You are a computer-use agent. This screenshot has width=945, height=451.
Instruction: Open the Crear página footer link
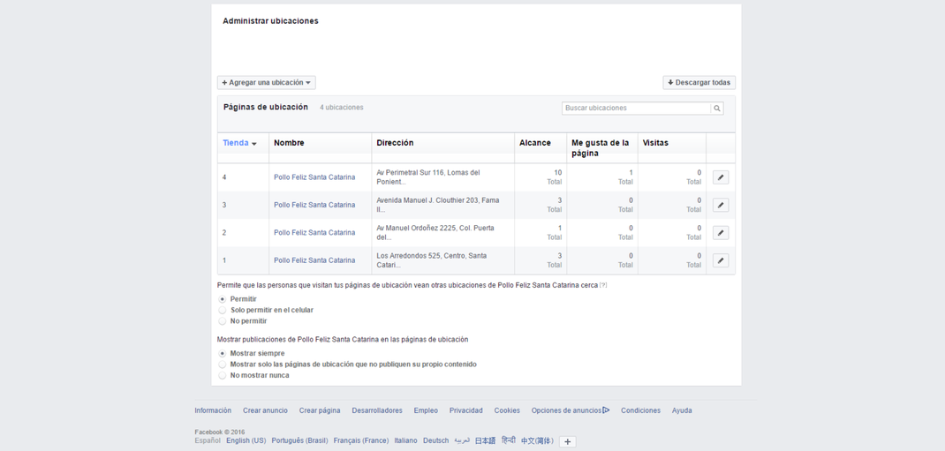pos(320,410)
